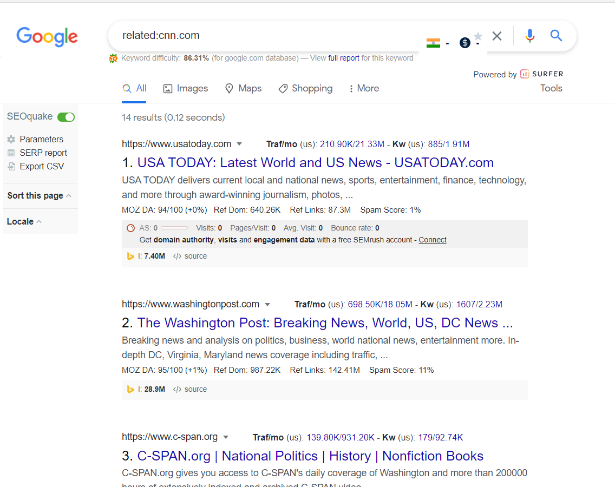Click the Google logo
This screenshot has height=487, width=615.
point(47,36)
